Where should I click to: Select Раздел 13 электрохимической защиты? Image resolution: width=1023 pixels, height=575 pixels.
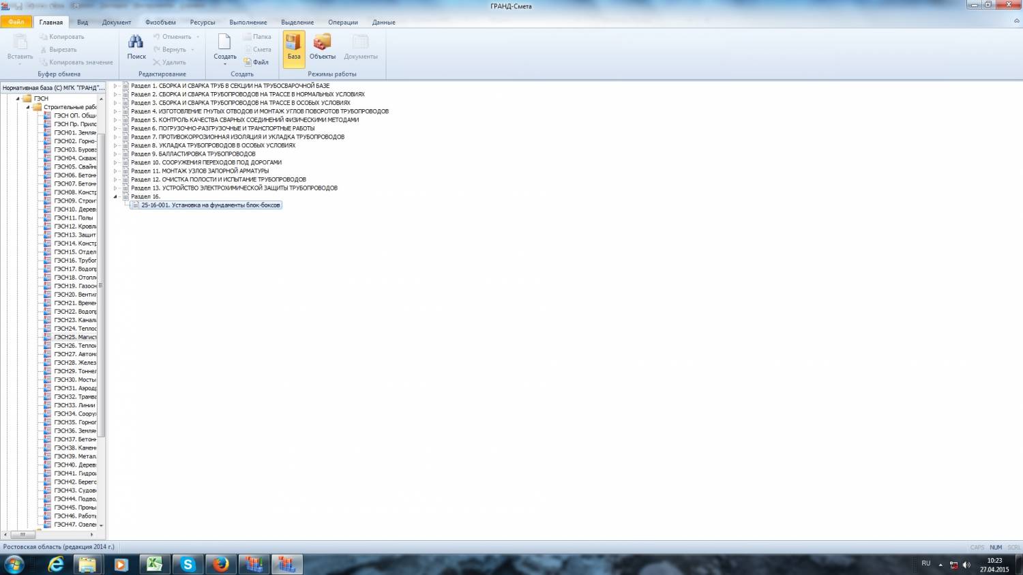234,188
